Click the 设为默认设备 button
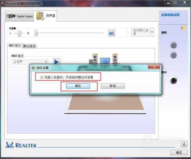The image size is (191, 159). point(141,32)
